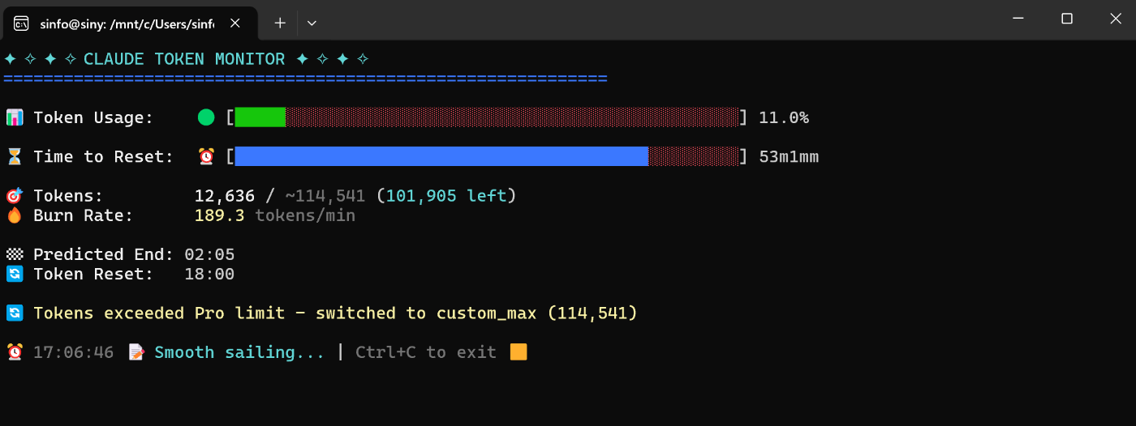Select the sinfo@siny terminal tab
Screen dimensions: 1136x426
tap(131, 23)
